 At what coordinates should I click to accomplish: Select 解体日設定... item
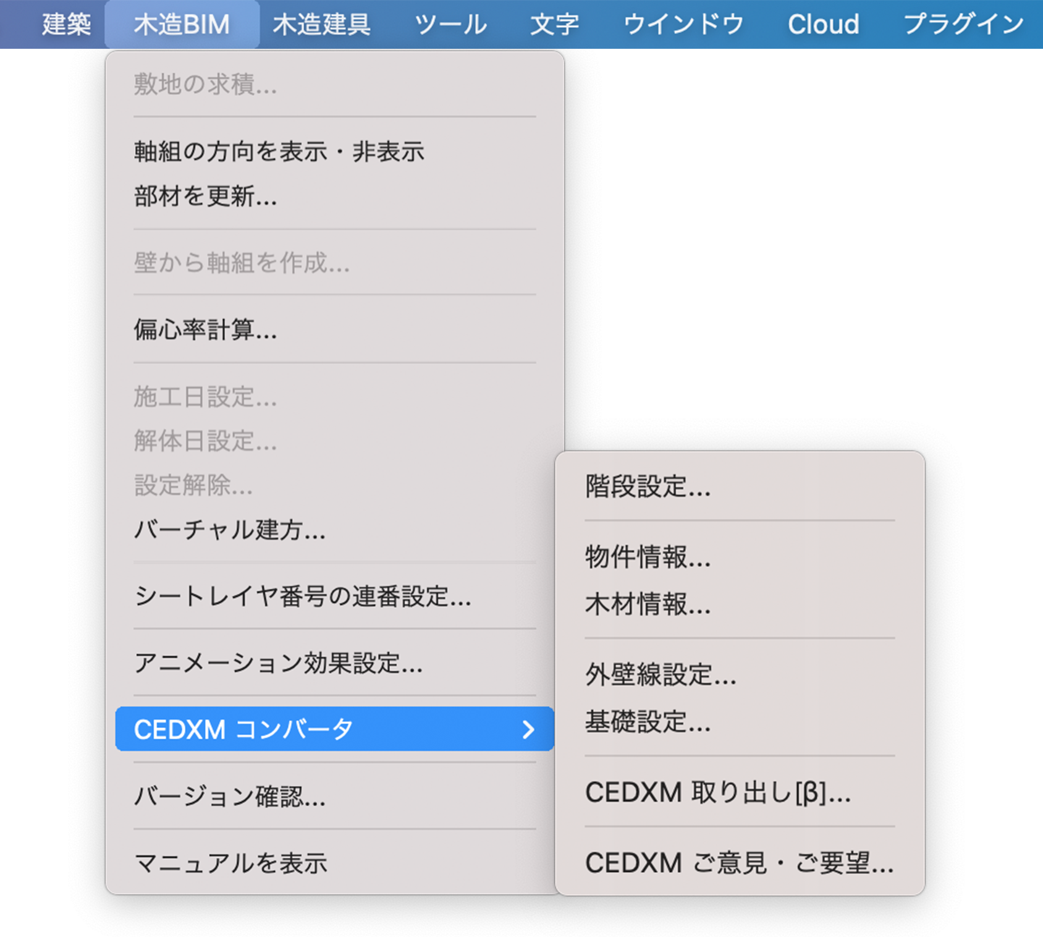click(x=334, y=441)
